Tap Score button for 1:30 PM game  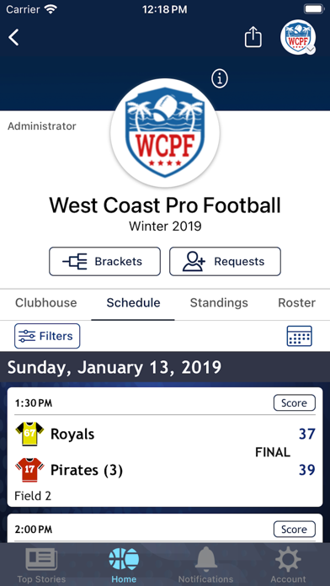pyautogui.click(x=295, y=402)
